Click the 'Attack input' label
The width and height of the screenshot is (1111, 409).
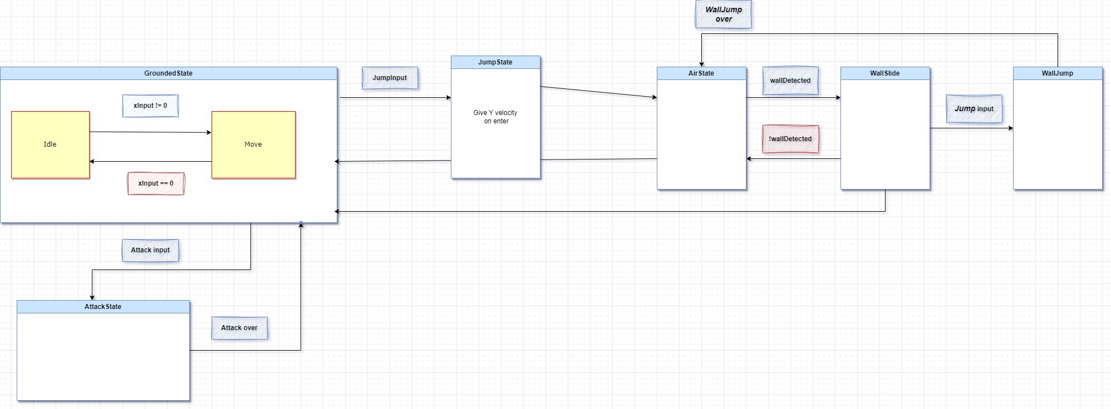coord(150,250)
